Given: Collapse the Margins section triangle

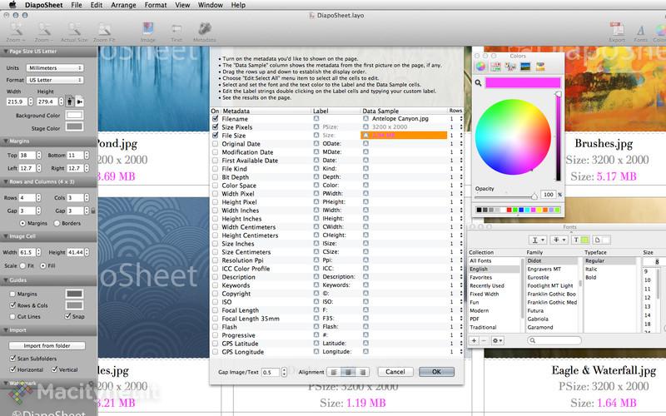Looking at the screenshot, I should pos(5,142).
